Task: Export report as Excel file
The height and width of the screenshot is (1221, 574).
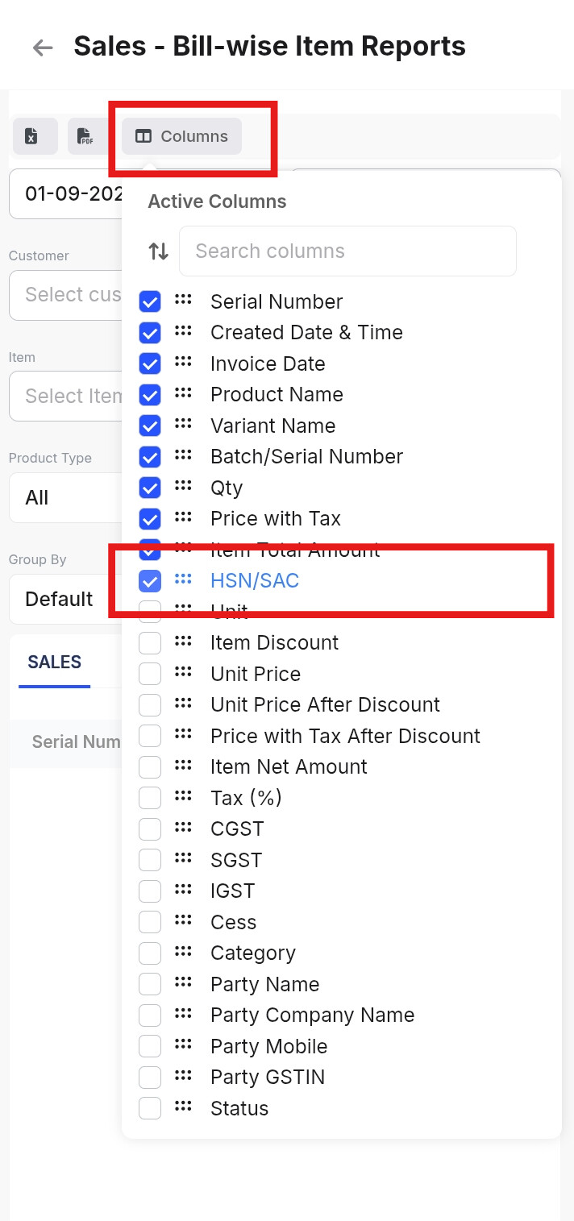Action: point(35,136)
